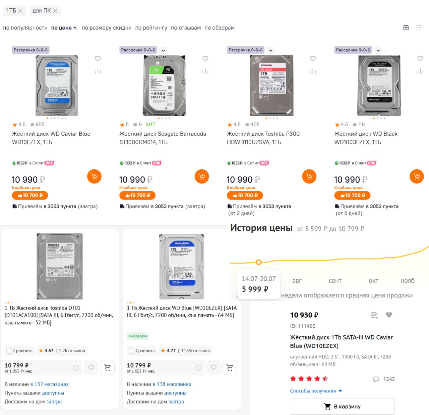This screenshot has width=429, height=415.
Task: Switch to grid view layout
Action: (x=406, y=28)
